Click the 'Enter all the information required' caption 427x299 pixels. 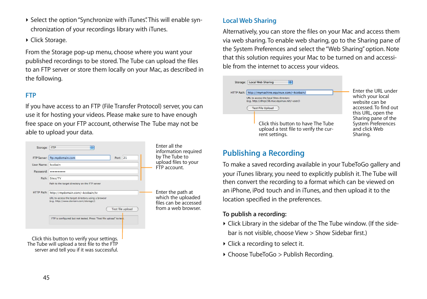pos(179,157)
